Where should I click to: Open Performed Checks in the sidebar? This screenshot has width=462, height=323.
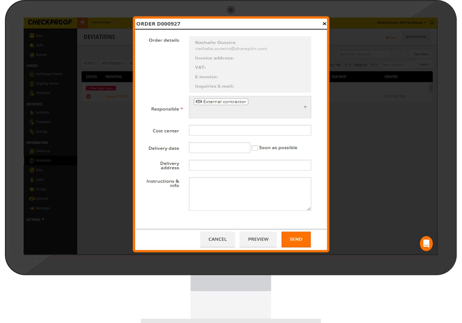49,74
